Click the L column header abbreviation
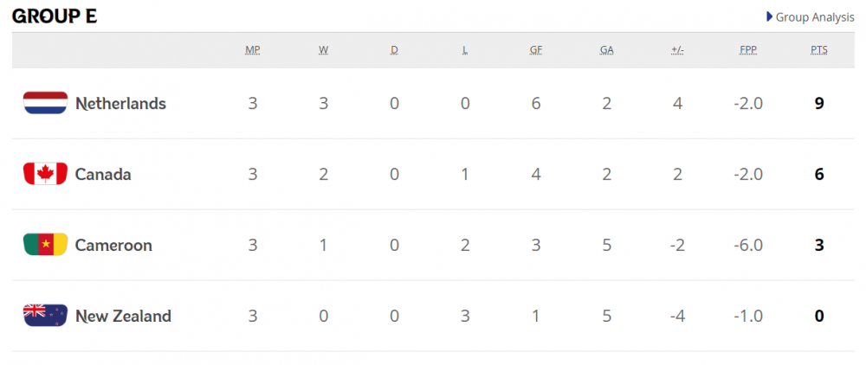This screenshot has width=866, height=365. tap(465, 50)
